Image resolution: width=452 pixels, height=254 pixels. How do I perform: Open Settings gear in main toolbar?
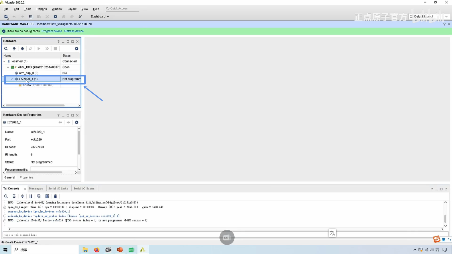coord(55,17)
